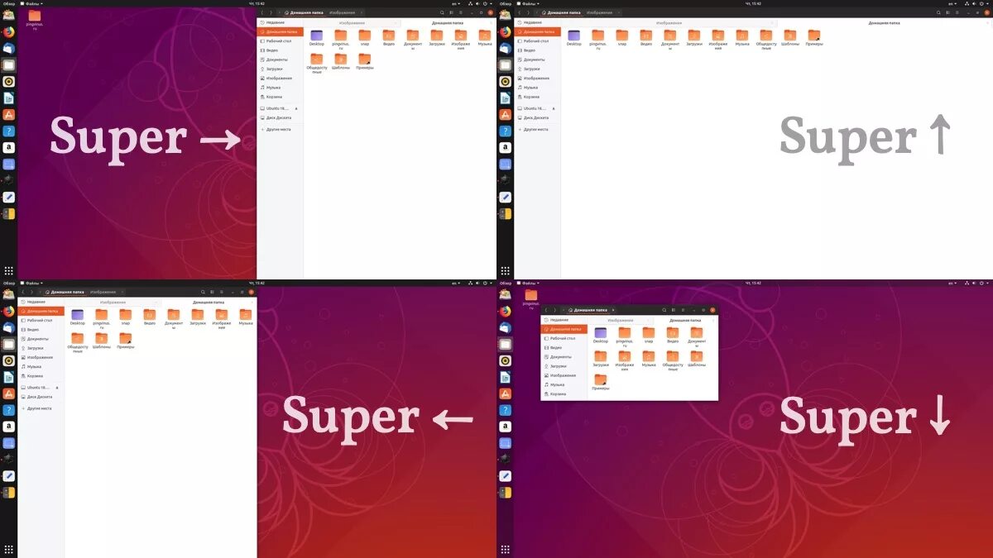
Task: Click search icon in Super ↓ screenshot window
Action: pyautogui.click(x=664, y=310)
